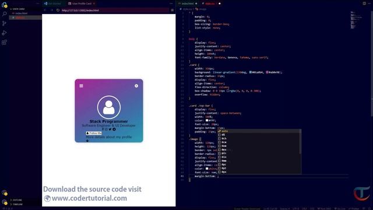
Task: Select the 0pt suggestion in autocomplete
Action: click(x=258, y=169)
